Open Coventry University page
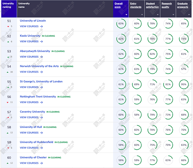The height and width of the screenshot is (168, 193). 33,112
